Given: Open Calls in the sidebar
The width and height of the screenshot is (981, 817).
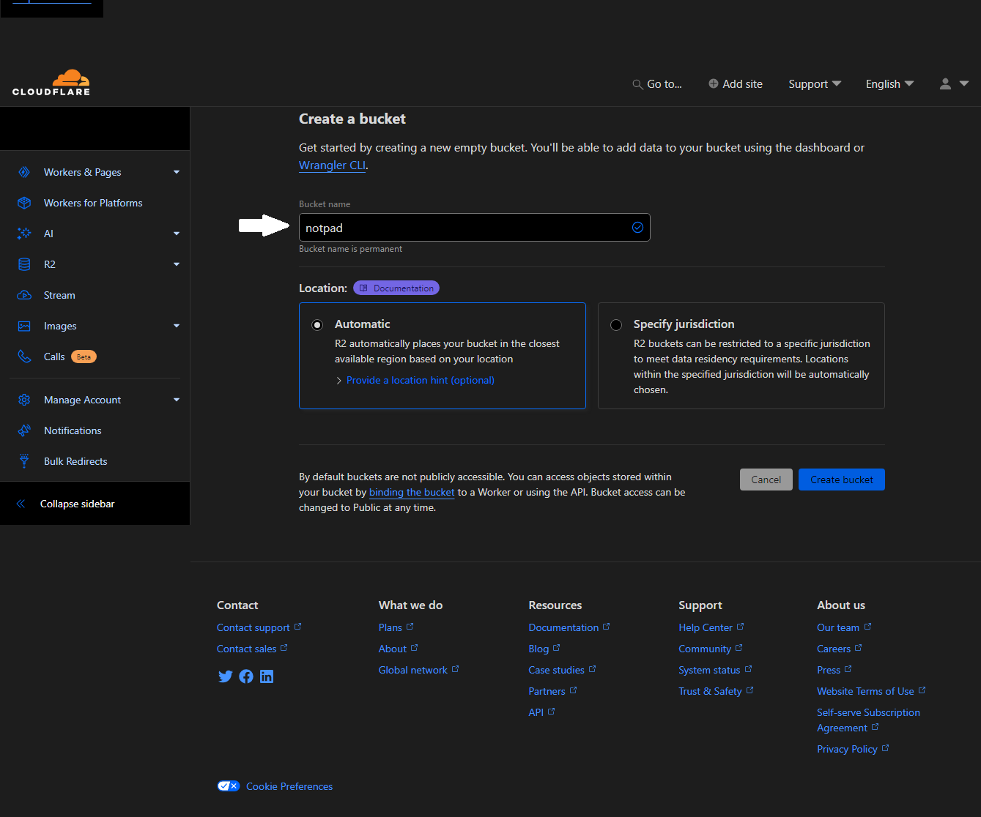Looking at the screenshot, I should pyautogui.click(x=54, y=357).
